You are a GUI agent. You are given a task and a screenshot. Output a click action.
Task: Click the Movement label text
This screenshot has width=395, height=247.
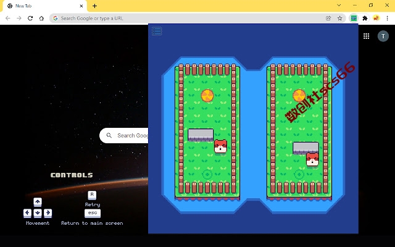(38, 223)
